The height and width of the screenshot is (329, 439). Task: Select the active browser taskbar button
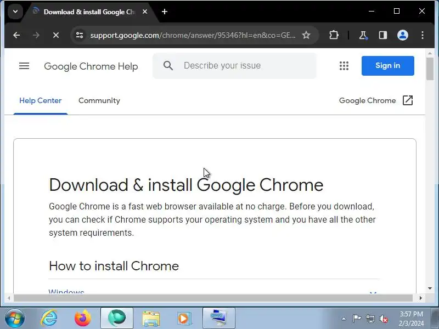117,318
